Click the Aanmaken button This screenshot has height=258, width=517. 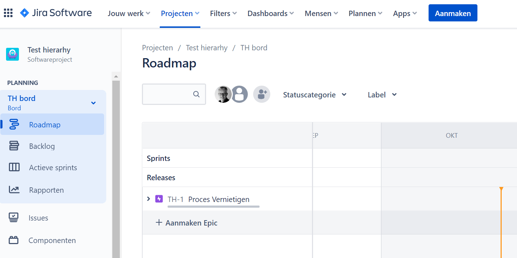pos(453,13)
